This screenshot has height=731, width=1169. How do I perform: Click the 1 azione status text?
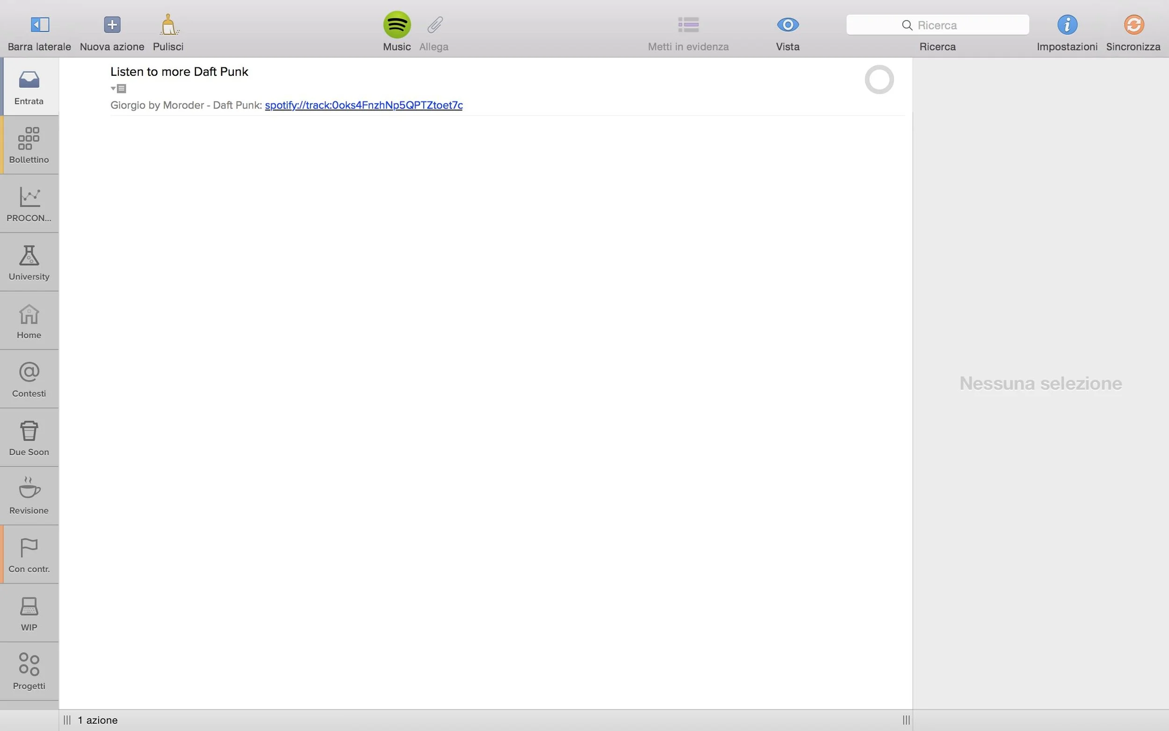tap(98, 720)
